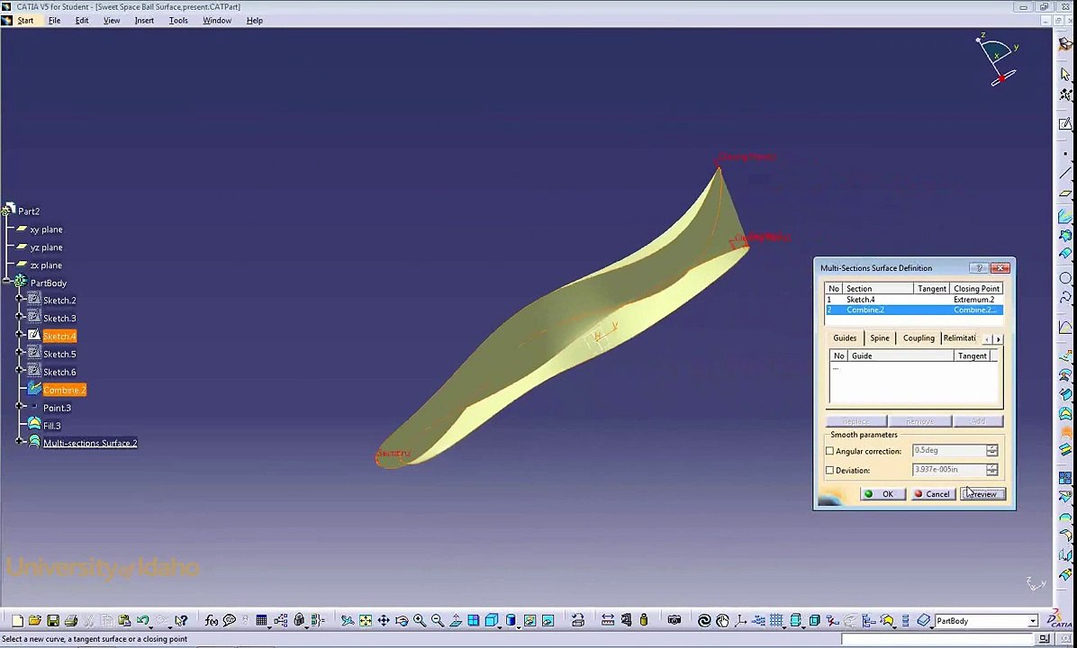This screenshot has width=1077, height=648.
Task: Select the Rotate view tool
Action: pos(402,620)
